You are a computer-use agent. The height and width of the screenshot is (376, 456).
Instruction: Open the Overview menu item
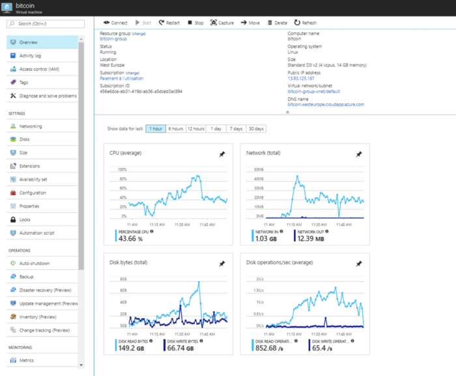42,42
